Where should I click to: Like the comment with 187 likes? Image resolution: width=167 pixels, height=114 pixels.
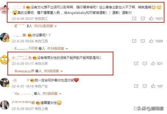click(x=153, y=86)
